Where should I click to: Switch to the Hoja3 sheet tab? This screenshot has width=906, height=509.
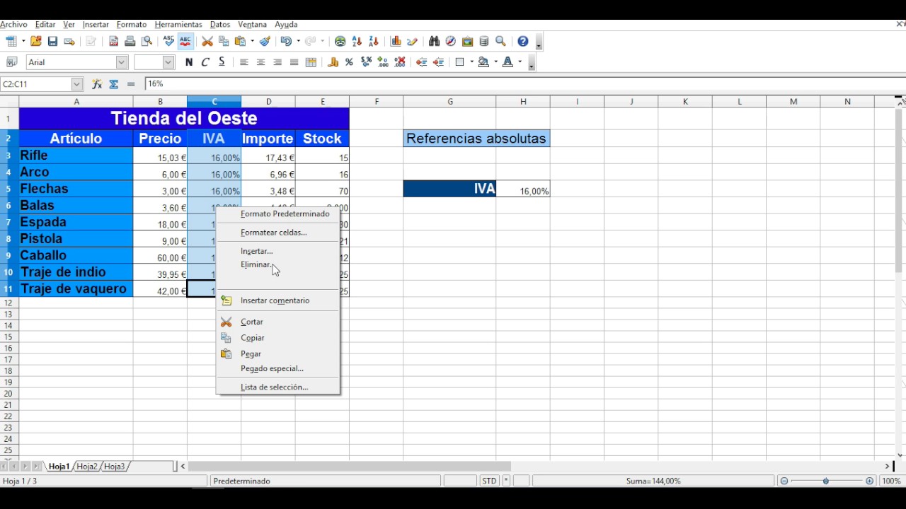[114, 467]
